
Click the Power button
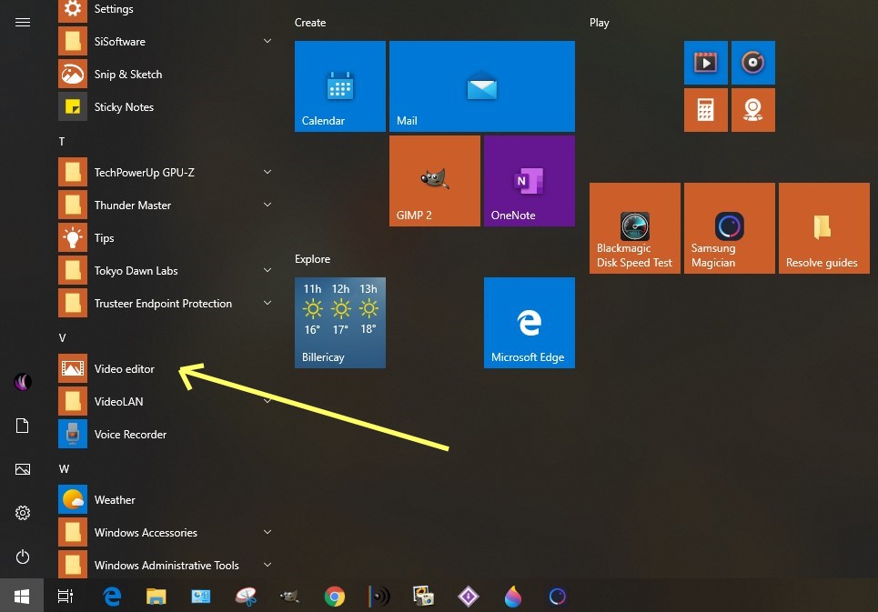[x=23, y=557]
